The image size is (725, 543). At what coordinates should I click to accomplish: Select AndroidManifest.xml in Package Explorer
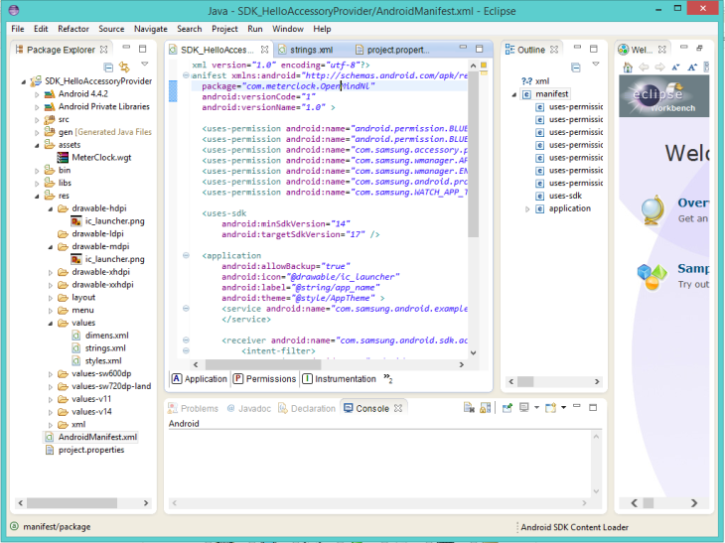point(96,437)
